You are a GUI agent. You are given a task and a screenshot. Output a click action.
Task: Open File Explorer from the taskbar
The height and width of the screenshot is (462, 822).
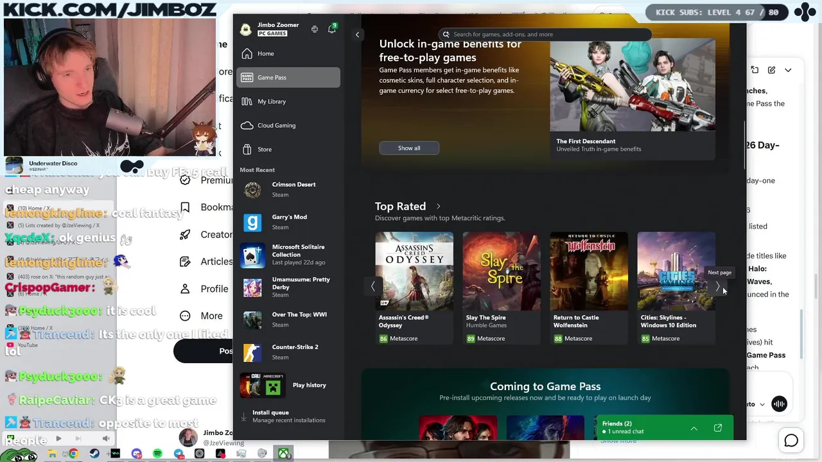[x=53, y=454]
